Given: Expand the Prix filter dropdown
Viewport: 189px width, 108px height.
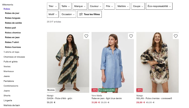Looking at the screenshot, I should (x=109, y=6).
